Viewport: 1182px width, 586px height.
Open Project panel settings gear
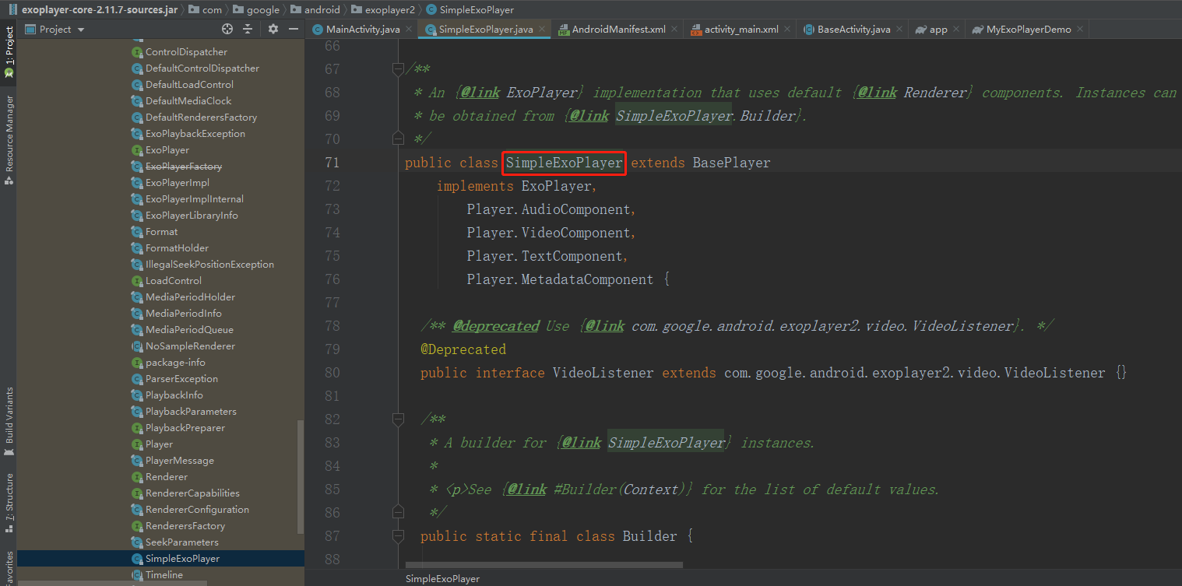click(x=273, y=29)
